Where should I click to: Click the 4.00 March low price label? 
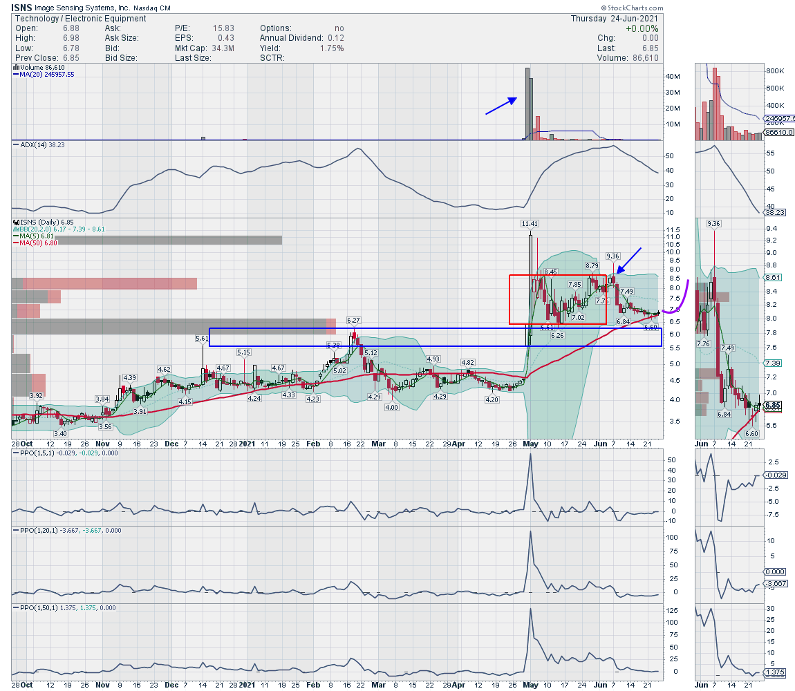(391, 407)
